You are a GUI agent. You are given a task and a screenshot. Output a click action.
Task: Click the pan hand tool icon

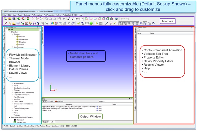click(x=59, y=19)
